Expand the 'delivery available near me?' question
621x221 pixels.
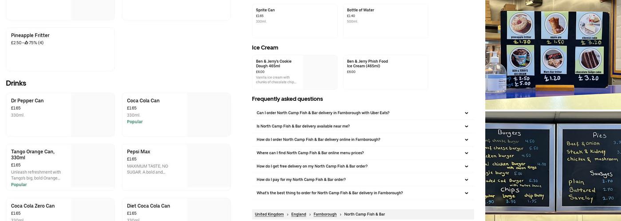[466, 126]
